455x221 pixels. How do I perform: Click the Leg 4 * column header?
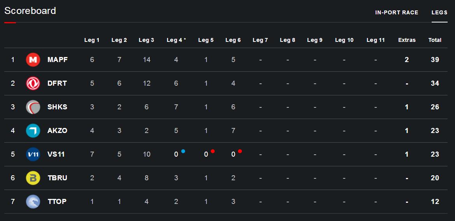point(176,40)
